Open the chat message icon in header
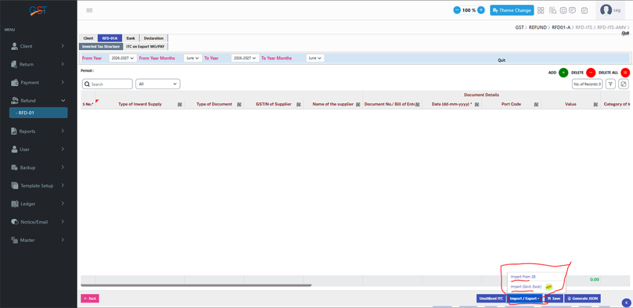The width and height of the screenshot is (633, 308). coord(572,11)
